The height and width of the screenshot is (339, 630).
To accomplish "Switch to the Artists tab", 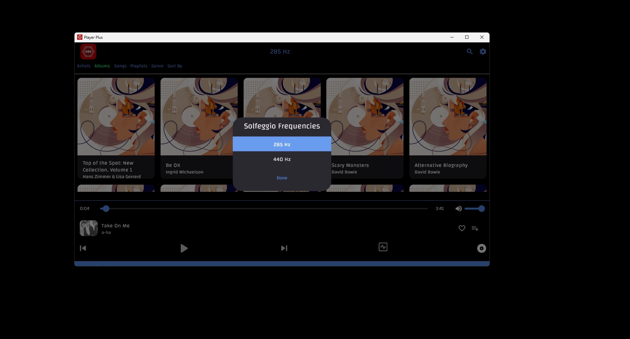I will (84, 66).
